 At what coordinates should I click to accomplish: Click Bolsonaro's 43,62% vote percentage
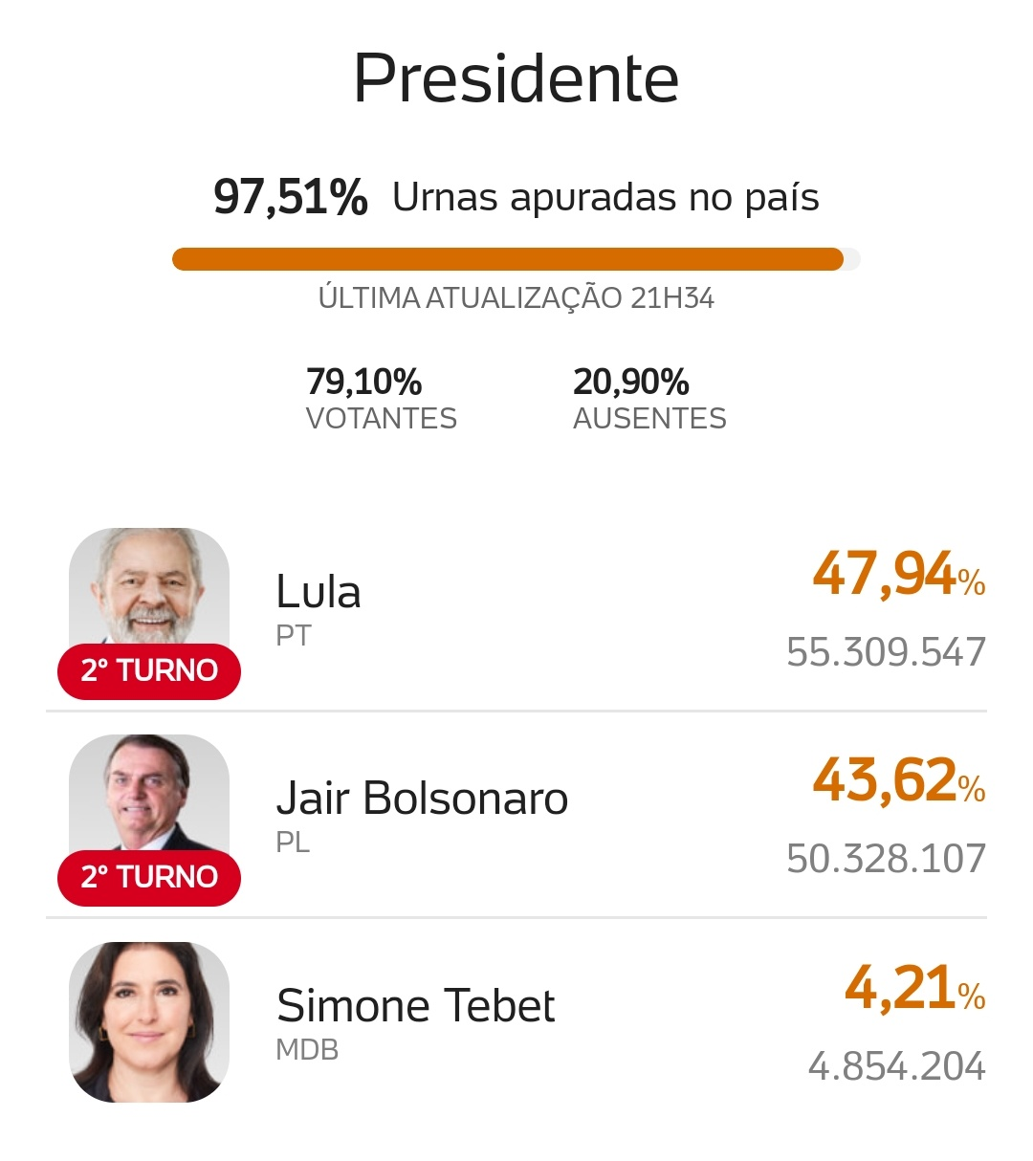[x=898, y=781]
